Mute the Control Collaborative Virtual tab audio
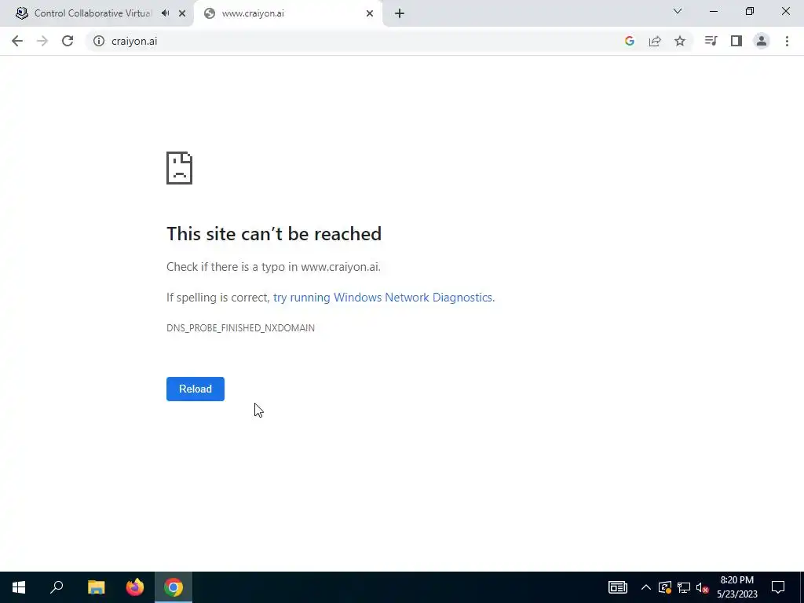This screenshot has width=804, height=603. tap(165, 13)
